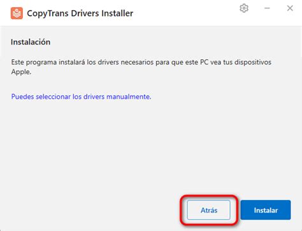Click the Instalar button

(x=266, y=210)
